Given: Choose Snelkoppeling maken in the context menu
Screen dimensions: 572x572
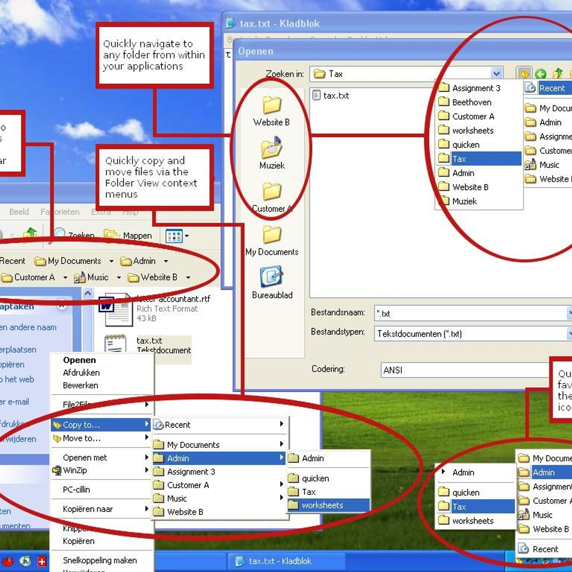Looking at the screenshot, I should click(x=101, y=560).
